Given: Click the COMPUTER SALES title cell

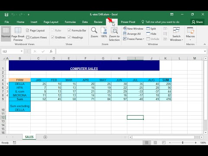Looking at the screenshot, I should (x=84, y=65).
